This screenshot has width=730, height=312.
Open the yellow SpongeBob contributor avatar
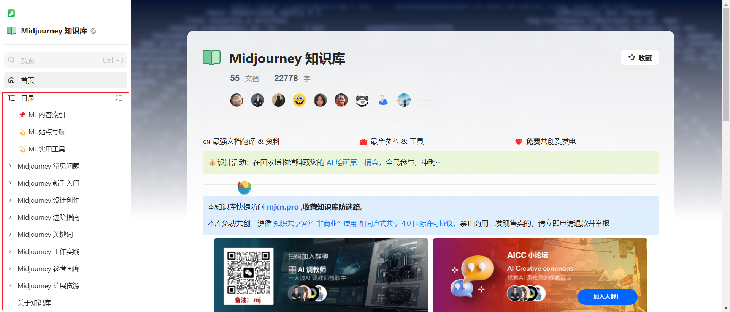[299, 100]
